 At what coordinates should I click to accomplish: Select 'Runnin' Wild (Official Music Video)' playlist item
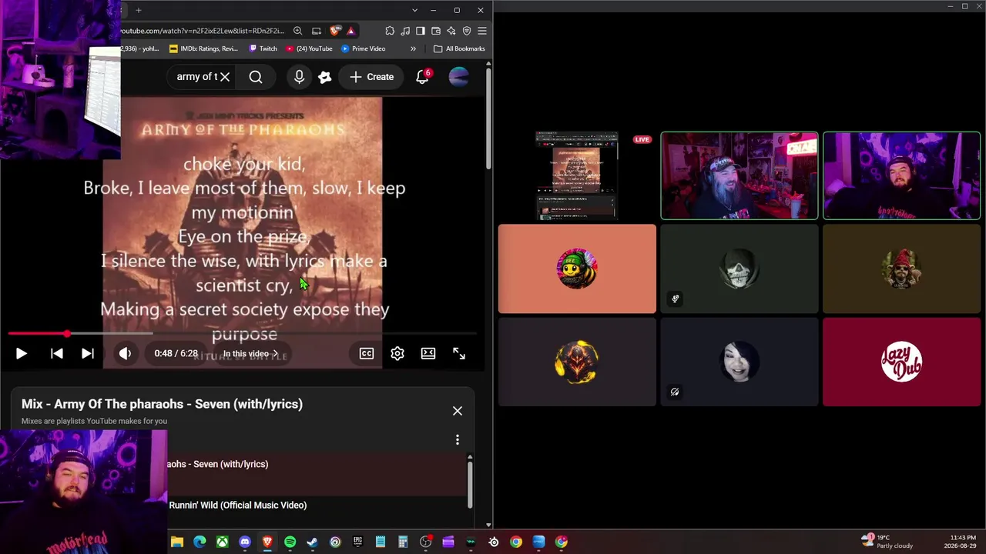316,505
